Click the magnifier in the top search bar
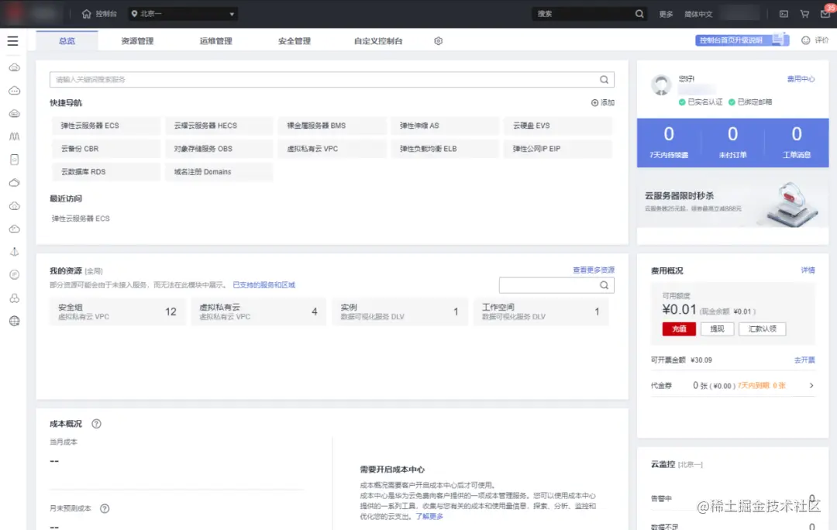This screenshot has width=837, height=530. tap(638, 13)
